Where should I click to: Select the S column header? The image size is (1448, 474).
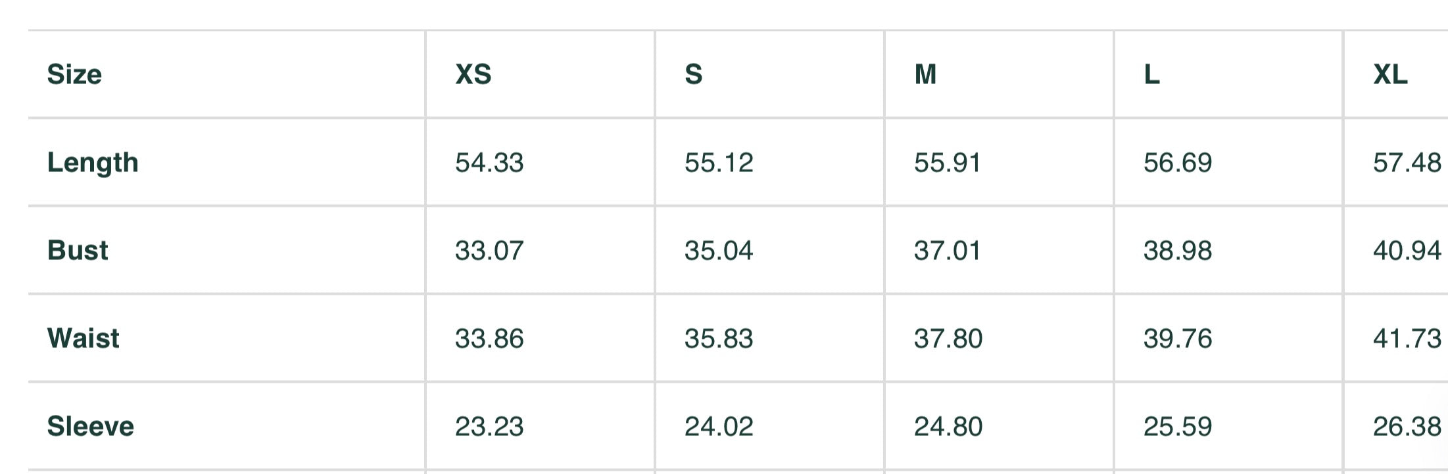694,74
